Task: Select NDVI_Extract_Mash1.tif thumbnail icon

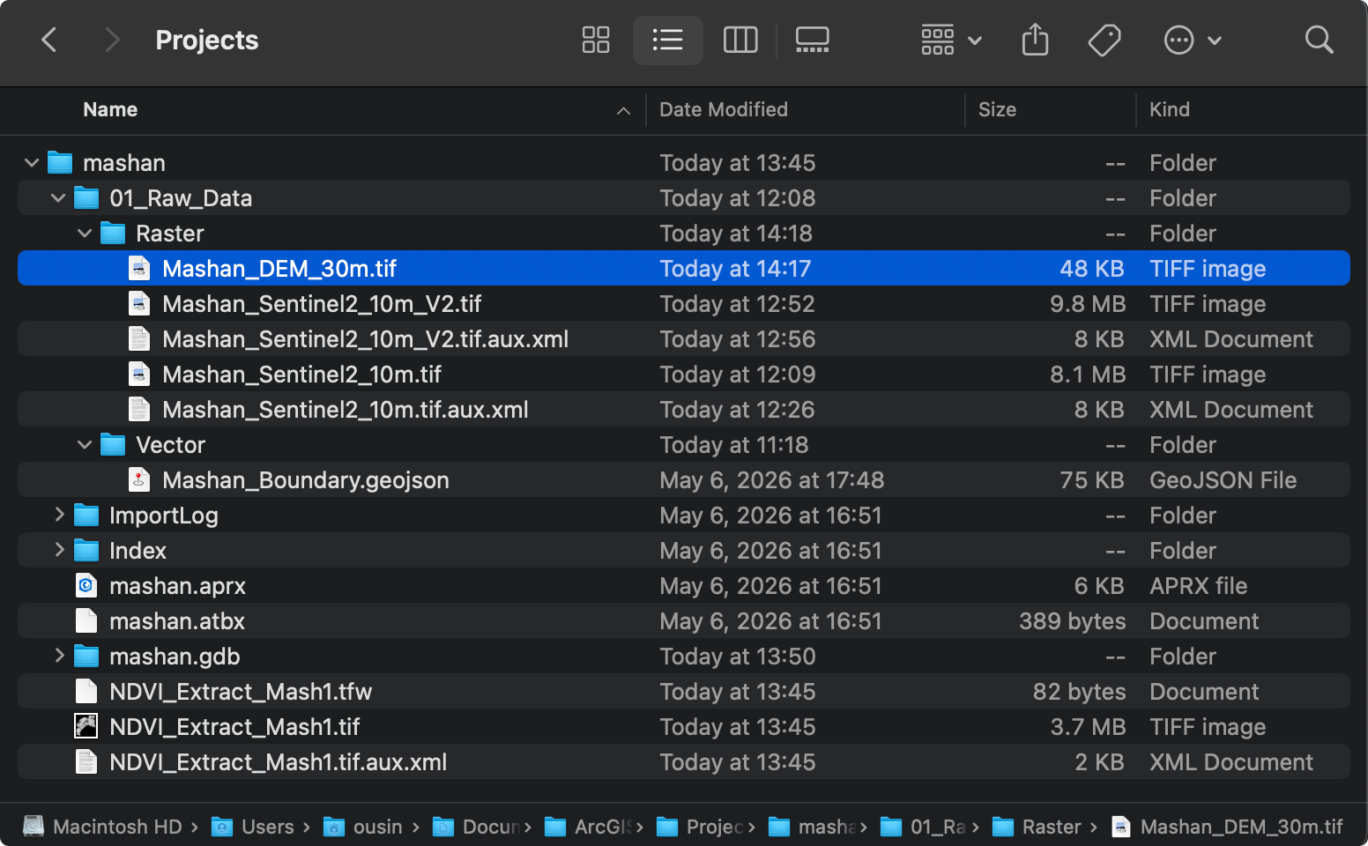Action: 85,726
